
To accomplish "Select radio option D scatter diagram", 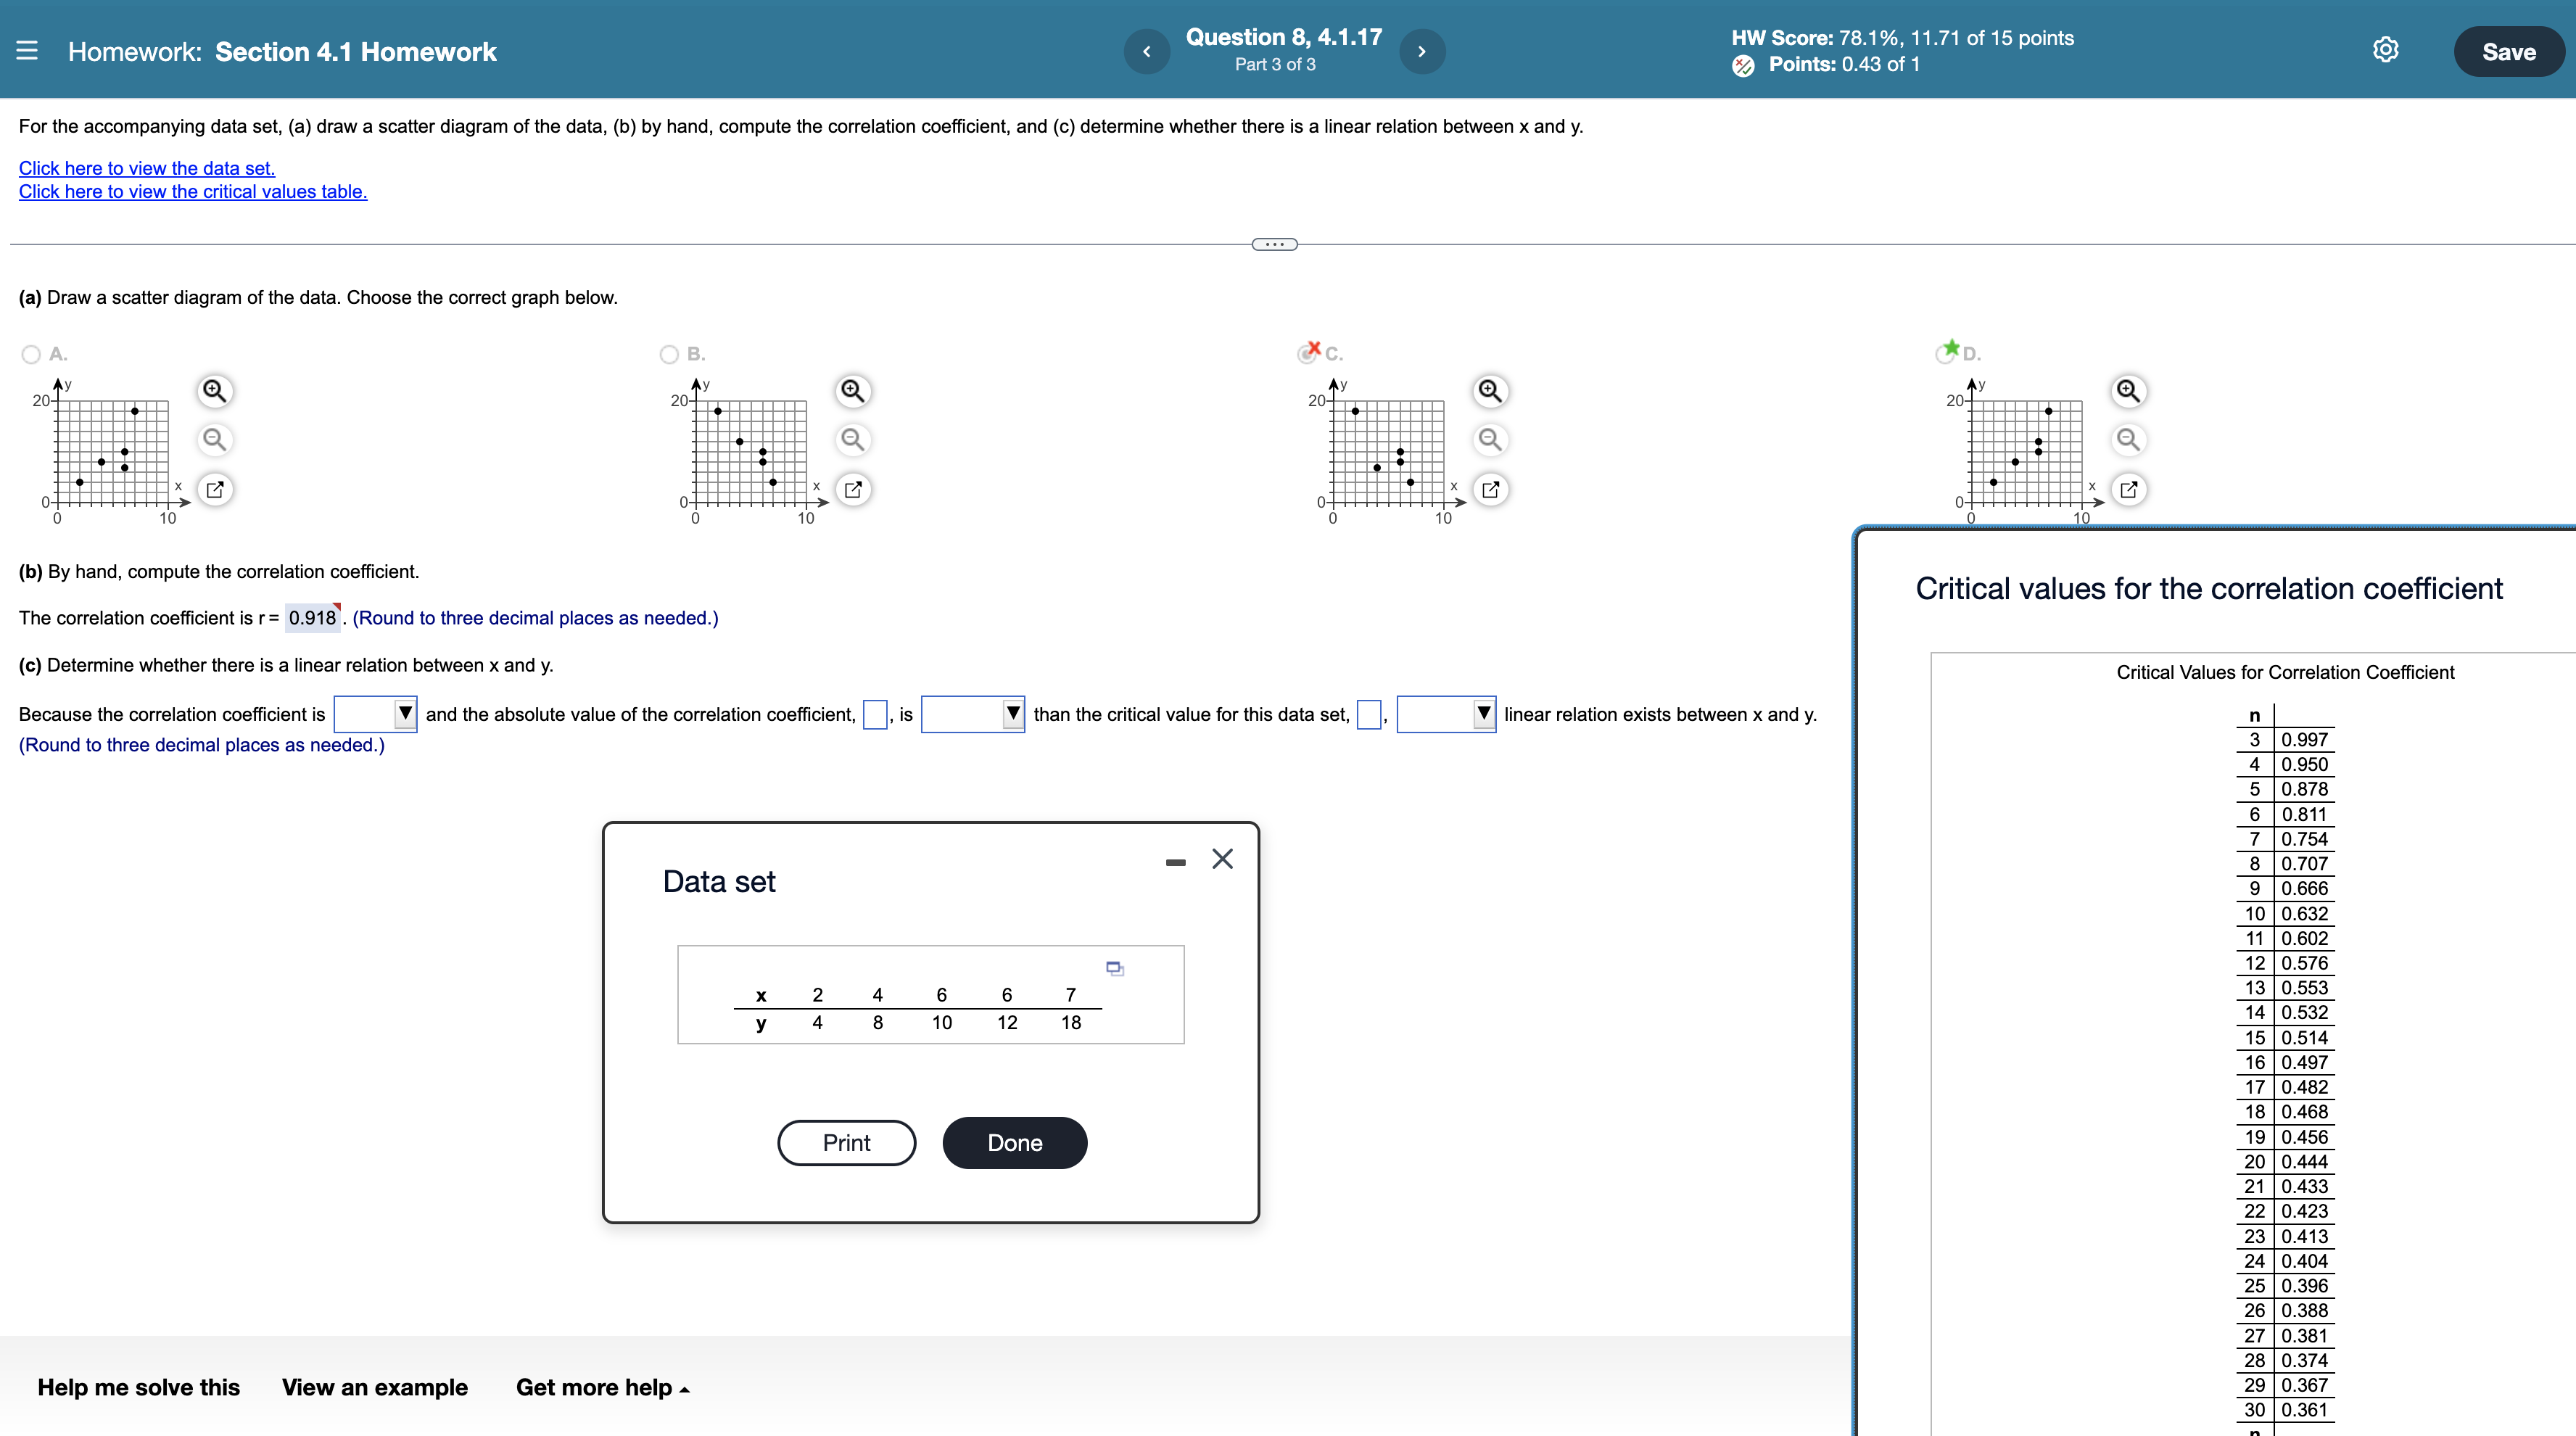I will point(1945,354).
